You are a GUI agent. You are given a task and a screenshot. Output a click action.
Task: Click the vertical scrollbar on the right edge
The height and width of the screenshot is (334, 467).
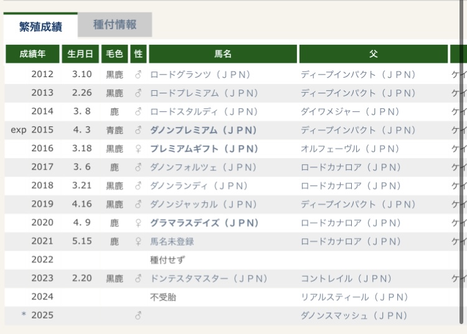point(461,162)
